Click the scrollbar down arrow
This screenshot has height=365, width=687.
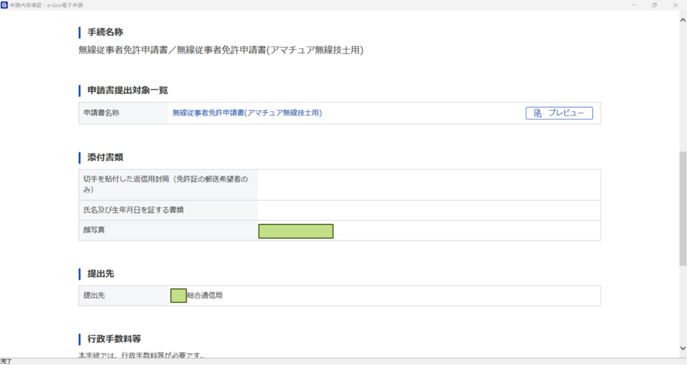(x=683, y=352)
